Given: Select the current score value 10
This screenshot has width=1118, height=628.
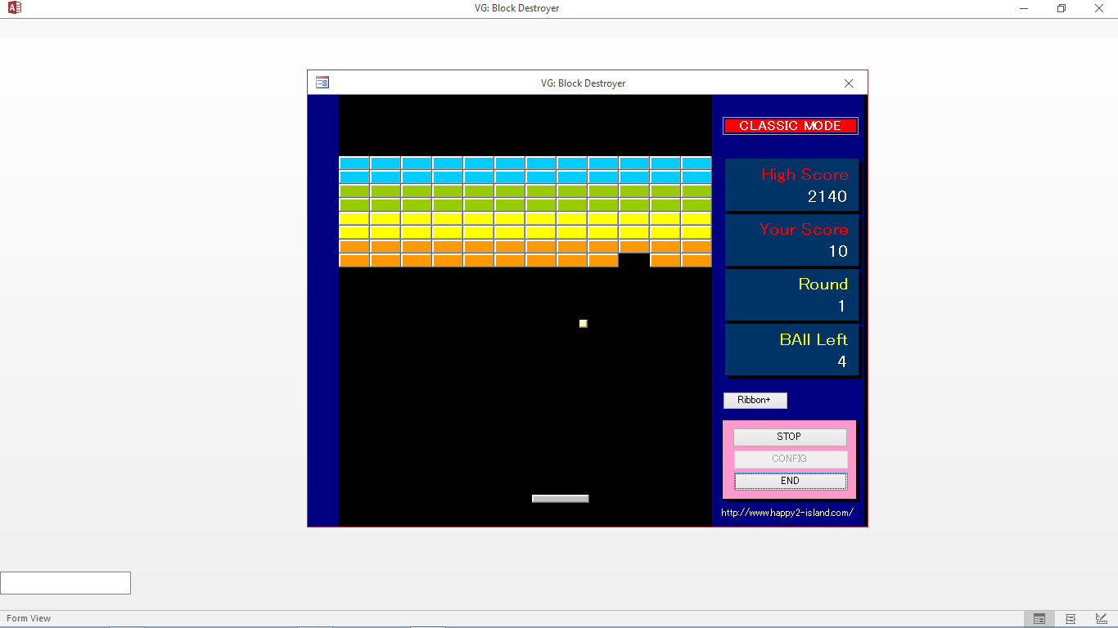Looking at the screenshot, I should (x=838, y=251).
